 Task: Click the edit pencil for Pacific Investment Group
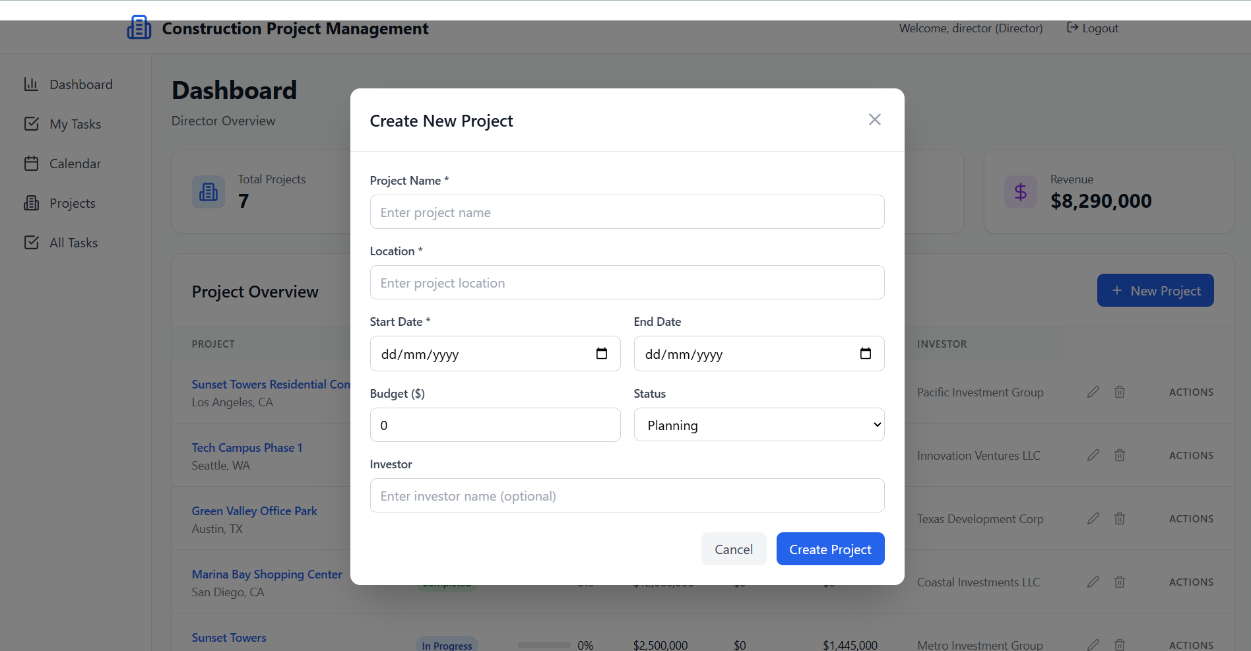(x=1093, y=392)
